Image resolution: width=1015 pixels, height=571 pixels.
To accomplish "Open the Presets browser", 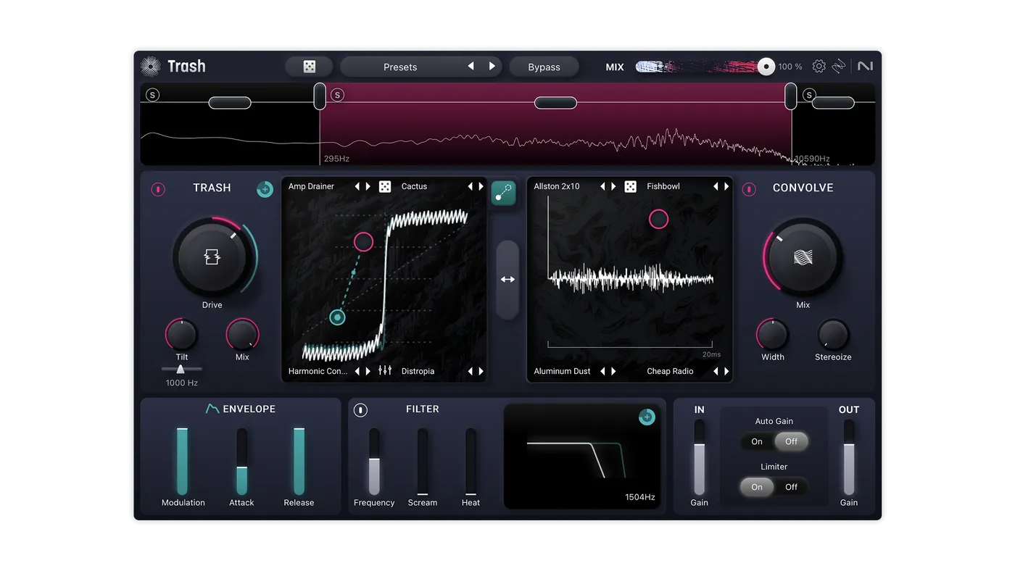I will pyautogui.click(x=400, y=67).
